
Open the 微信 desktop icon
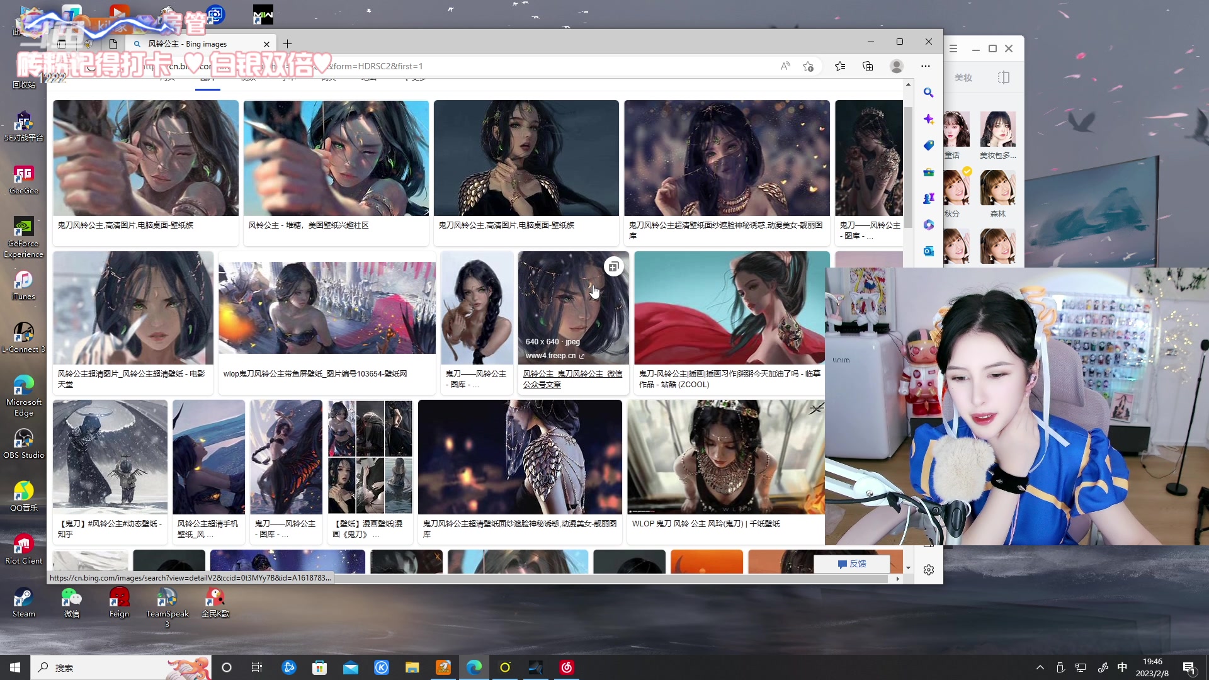coord(72,603)
